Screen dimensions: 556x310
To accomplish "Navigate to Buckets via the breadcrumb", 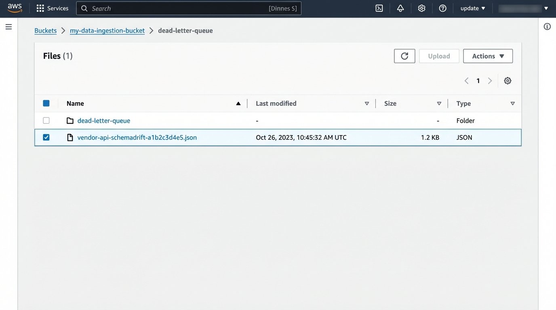I will tap(45, 30).
